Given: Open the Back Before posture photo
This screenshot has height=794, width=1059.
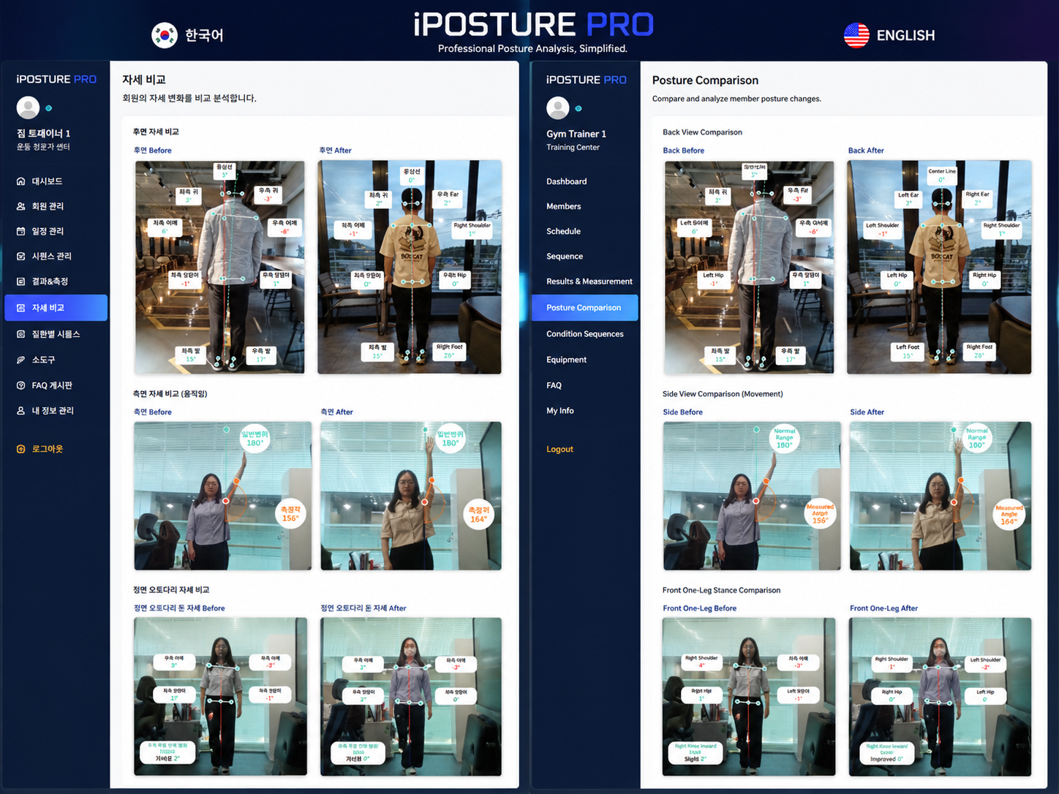Looking at the screenshot, I should 749,267.
